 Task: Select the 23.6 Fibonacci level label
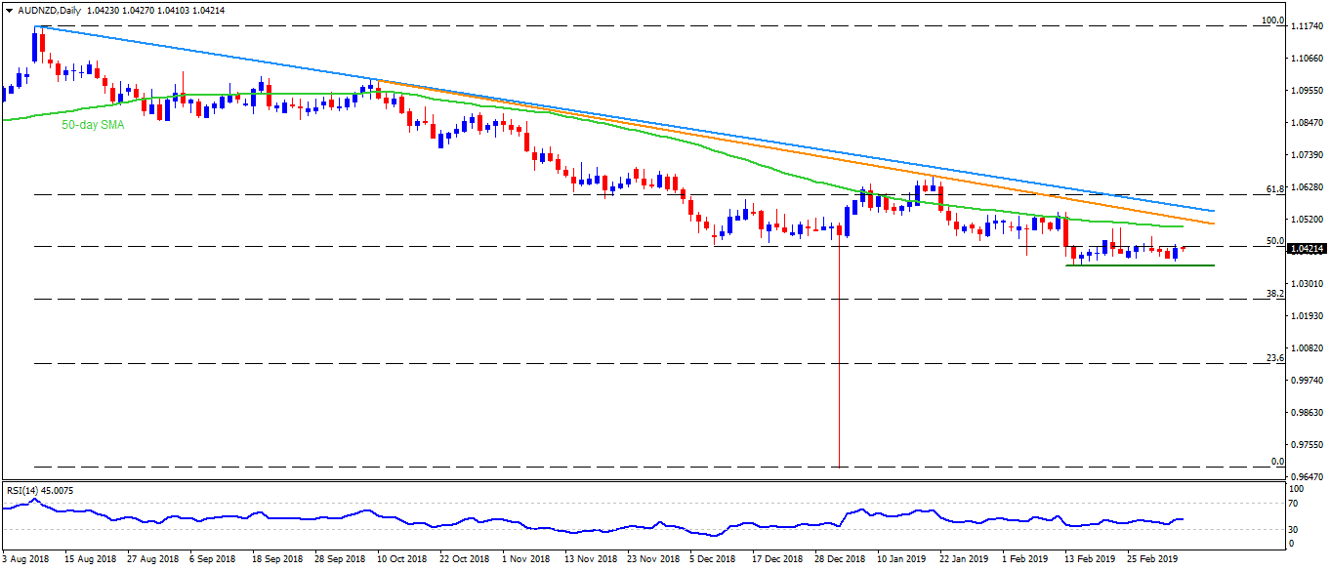pos(1273,357)
